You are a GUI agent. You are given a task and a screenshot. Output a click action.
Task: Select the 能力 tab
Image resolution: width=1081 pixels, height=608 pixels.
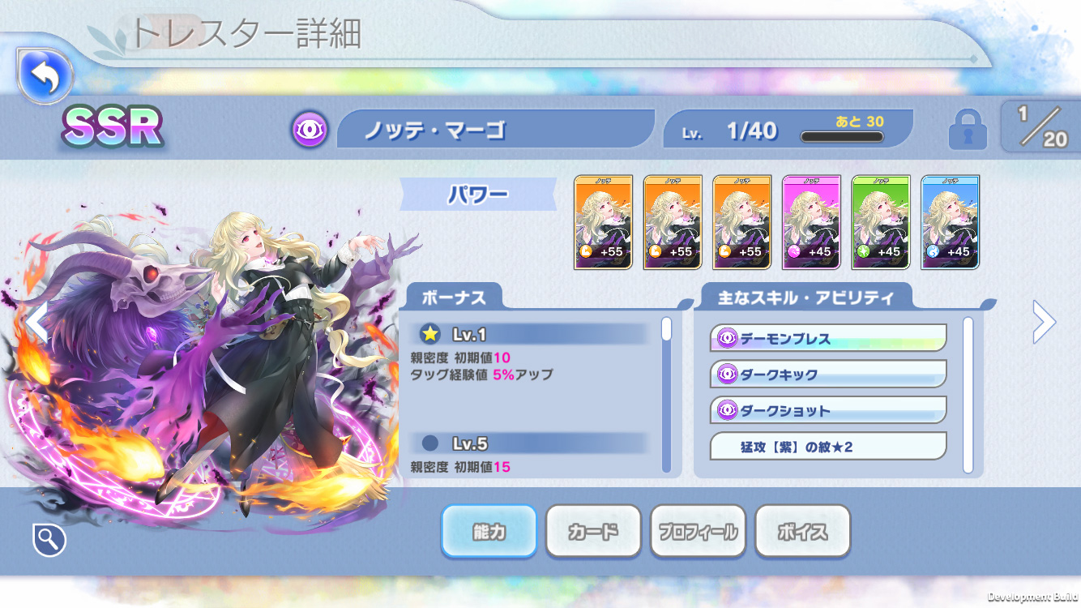pyautogui.click(x=489, y=531)
